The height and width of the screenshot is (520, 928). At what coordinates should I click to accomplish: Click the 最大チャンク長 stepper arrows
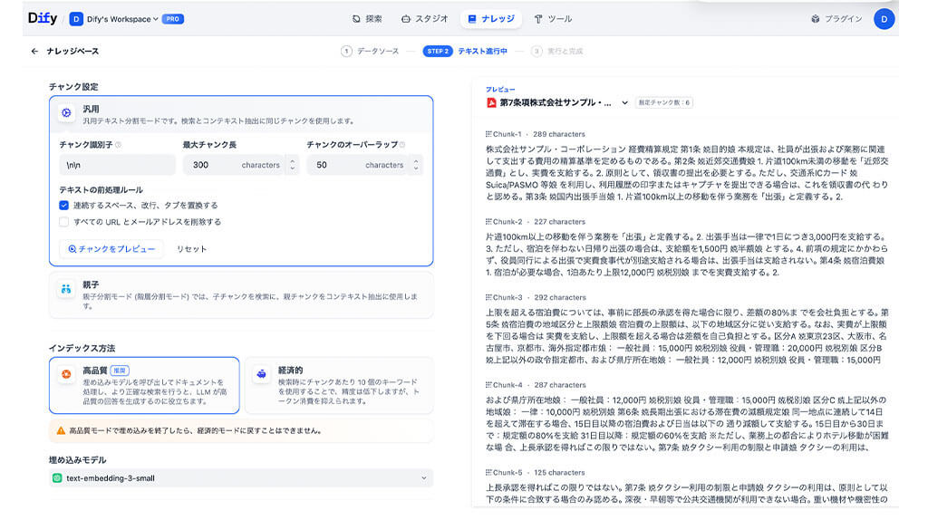(x=291, y=165)
